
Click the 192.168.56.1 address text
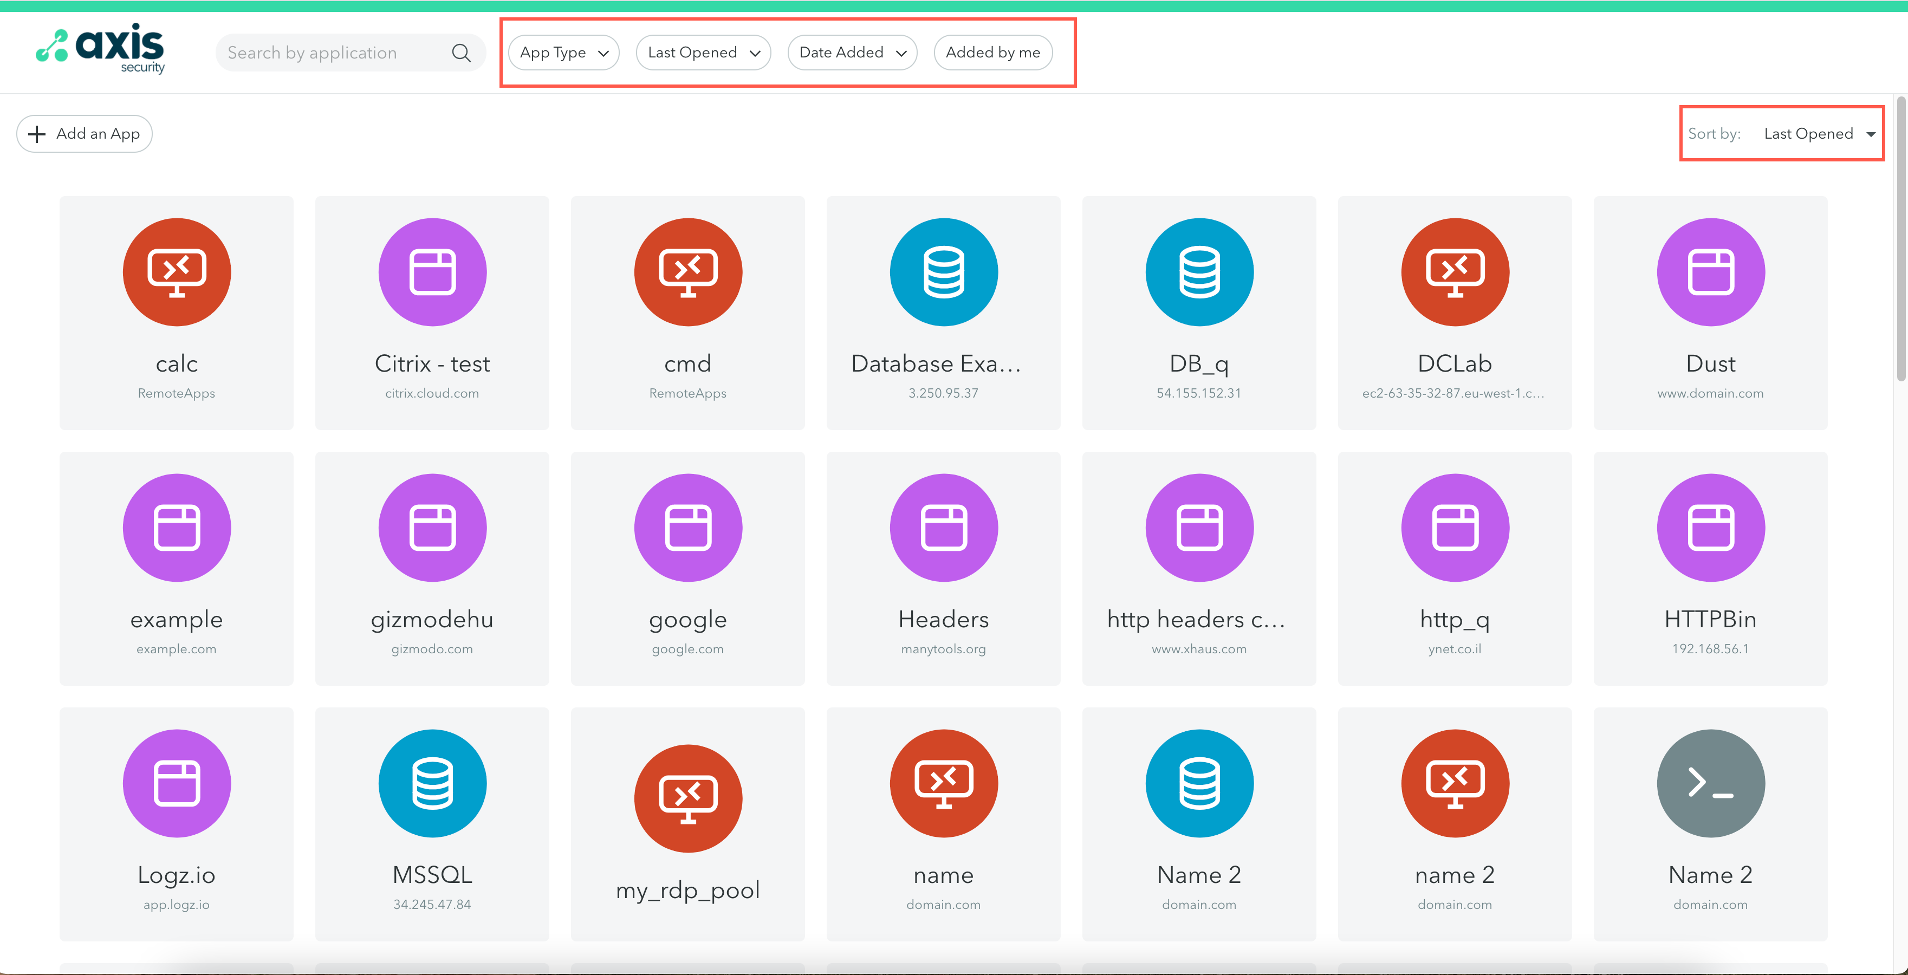tap(1710, 649)
